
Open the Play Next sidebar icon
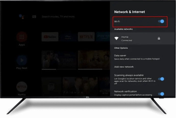point(22,60)
